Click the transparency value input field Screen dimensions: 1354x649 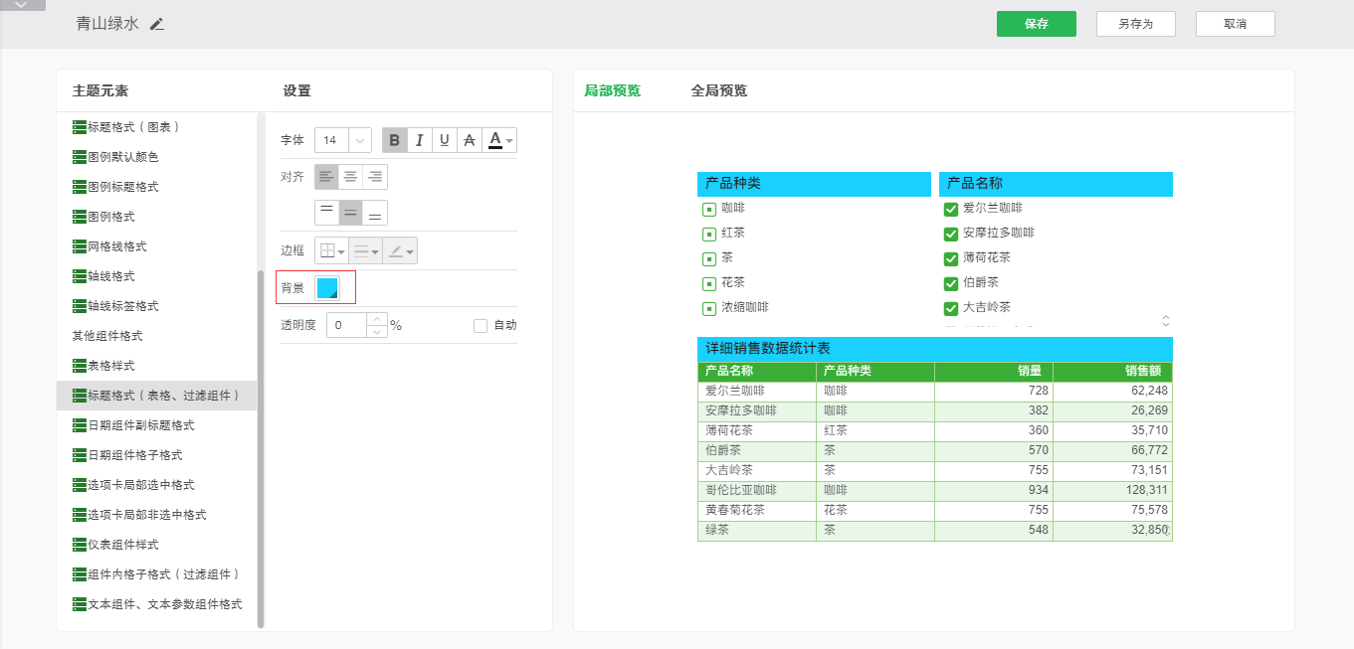coord(347,325)
